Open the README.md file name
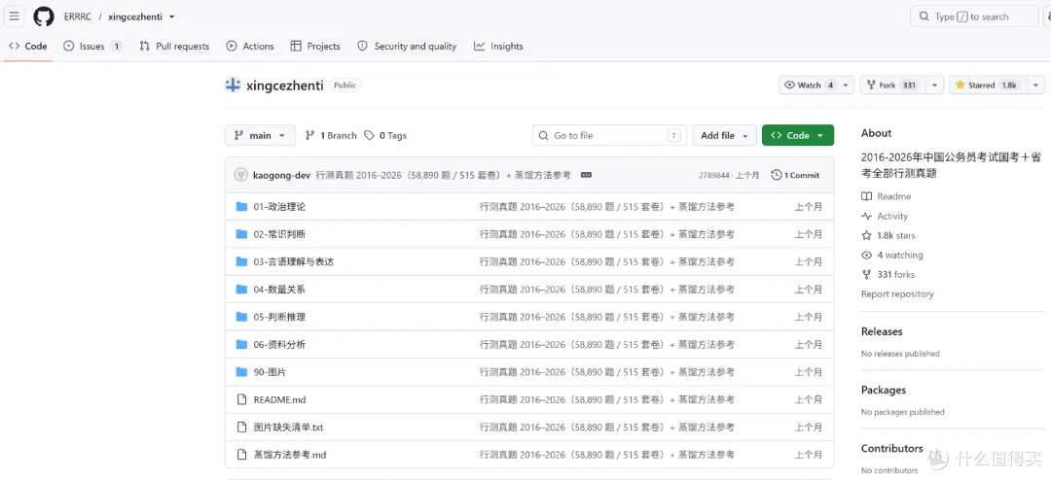Viewport: 1051px width, 480px height. click(x=279, y=399)
